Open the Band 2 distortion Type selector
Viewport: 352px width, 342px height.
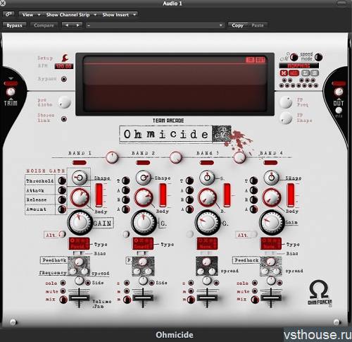(143, 243)
